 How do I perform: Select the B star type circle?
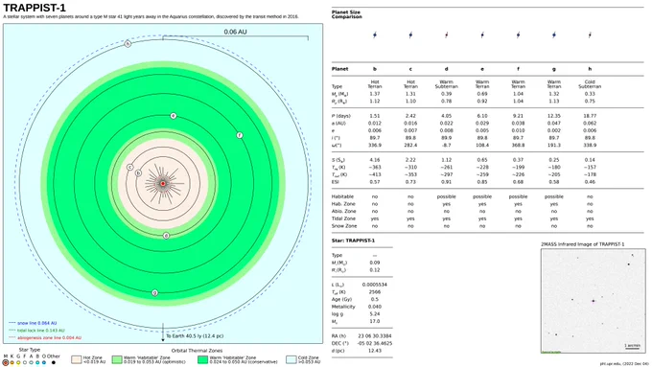point(37,362)
